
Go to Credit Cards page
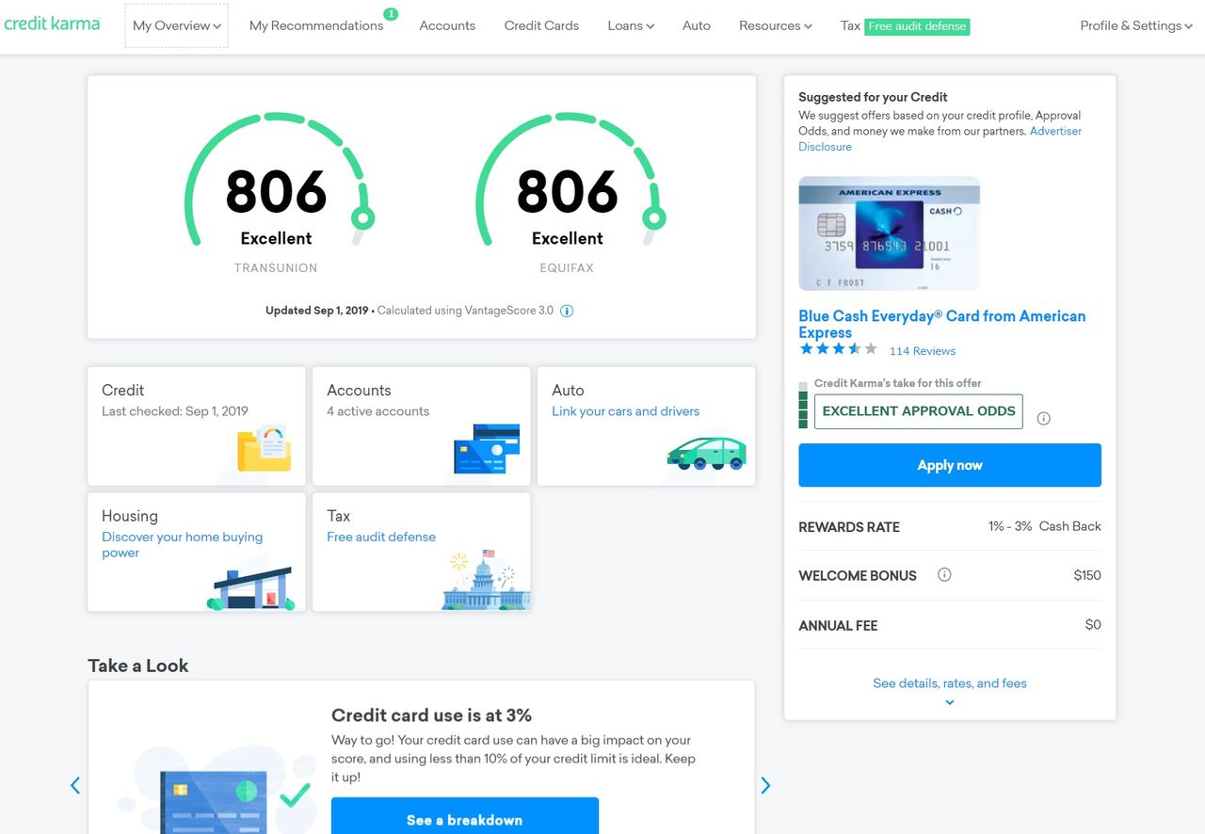point(541,25)
